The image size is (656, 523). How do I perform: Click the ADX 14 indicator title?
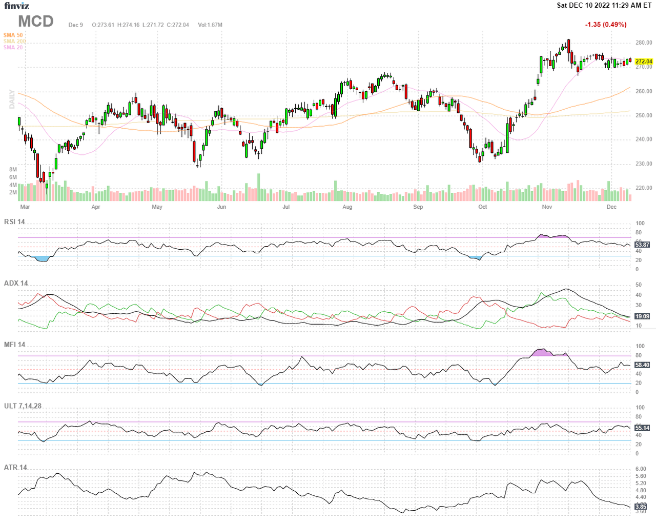[x=16, y=284]
